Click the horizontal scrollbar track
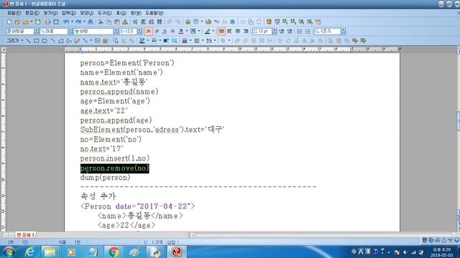The height and width of the screenshot is (258, 460). click(x=323, y=235)
